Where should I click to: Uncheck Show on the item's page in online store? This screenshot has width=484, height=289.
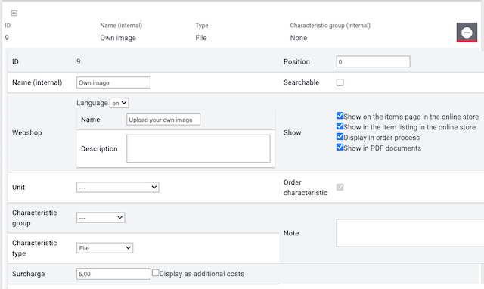[340, 116]
